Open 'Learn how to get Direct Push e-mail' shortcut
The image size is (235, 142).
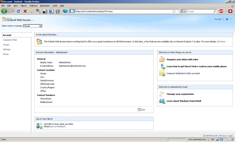197,67
